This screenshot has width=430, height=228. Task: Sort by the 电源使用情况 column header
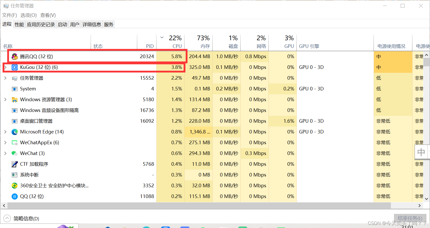click(393, 43)
